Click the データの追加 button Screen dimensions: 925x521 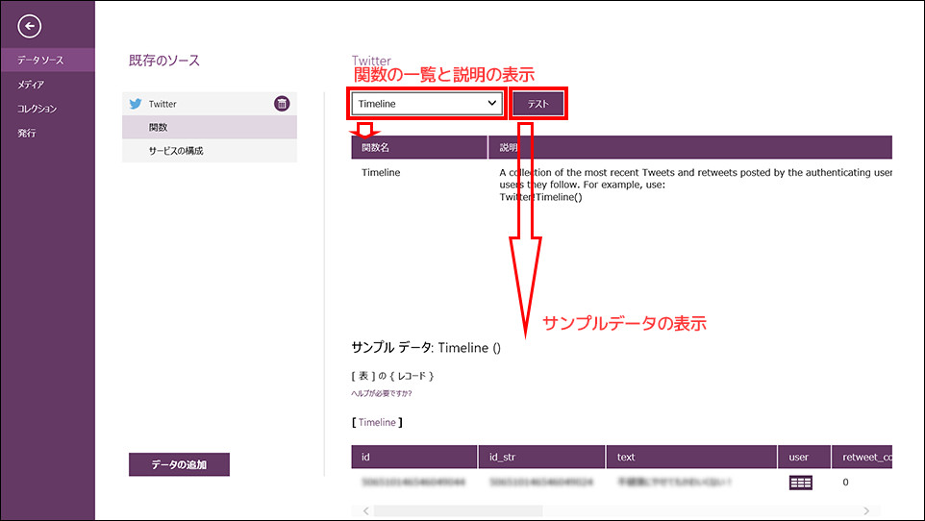click(x=180, y=464)
